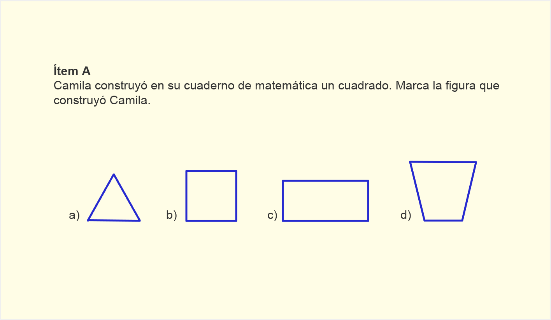The image size is (551, 320).
Task: Choose the blue trapezoid figure
Action: 443,191
